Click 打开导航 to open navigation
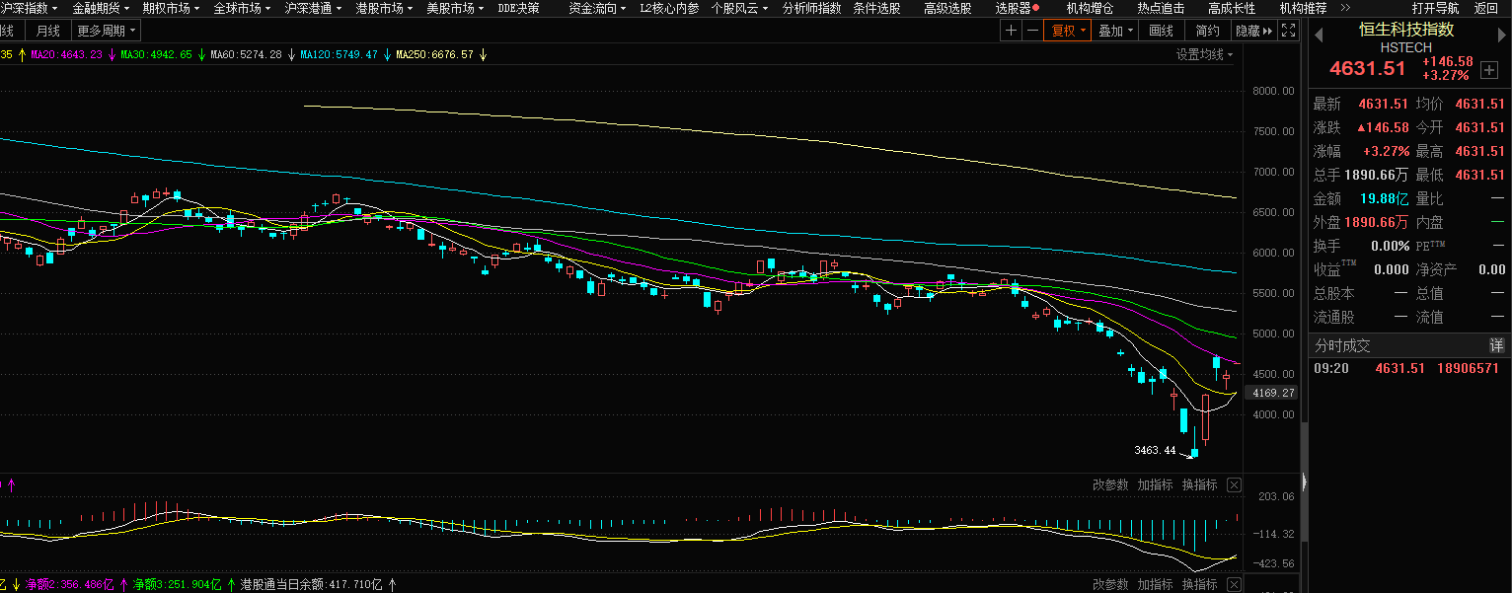The image size is (1512, 593). (1435, 8)
